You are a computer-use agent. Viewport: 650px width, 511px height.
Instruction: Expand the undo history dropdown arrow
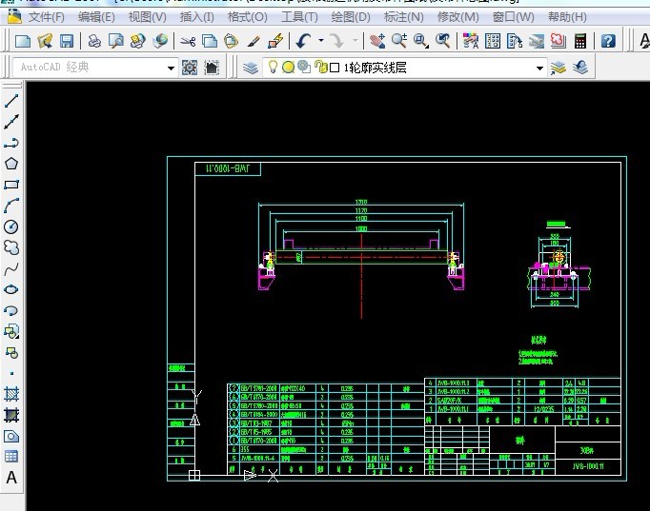[320, 41]
